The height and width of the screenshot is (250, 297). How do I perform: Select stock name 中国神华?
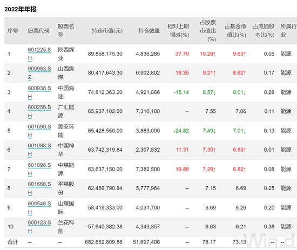coord(66,150)
